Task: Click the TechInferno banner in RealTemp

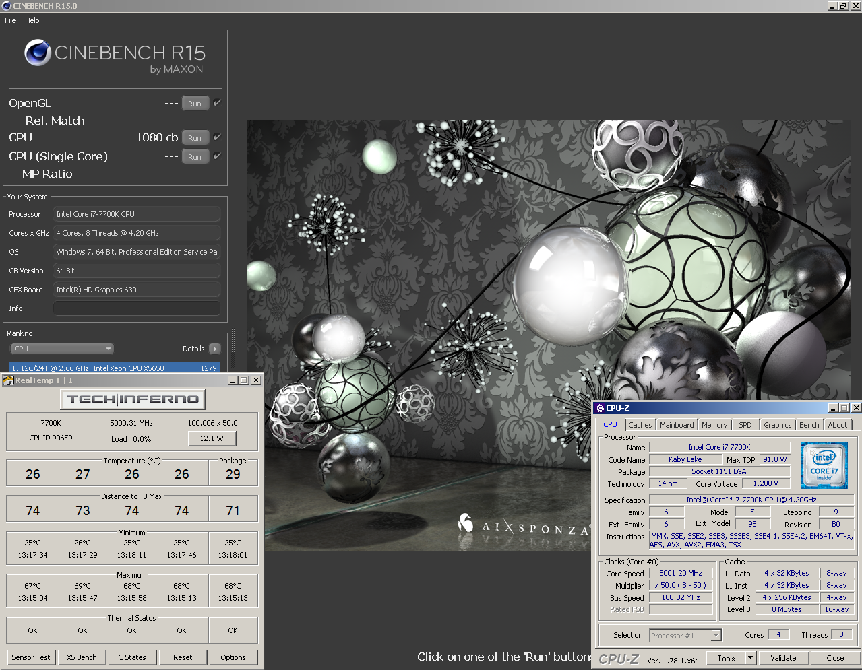Action: [x=133, y=399]
